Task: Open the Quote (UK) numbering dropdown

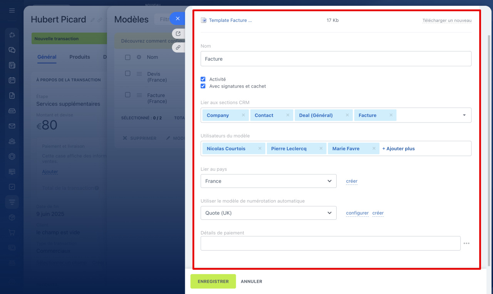Action: pos(268,213)
